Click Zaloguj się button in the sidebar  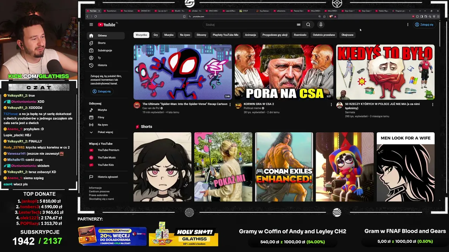101,91
